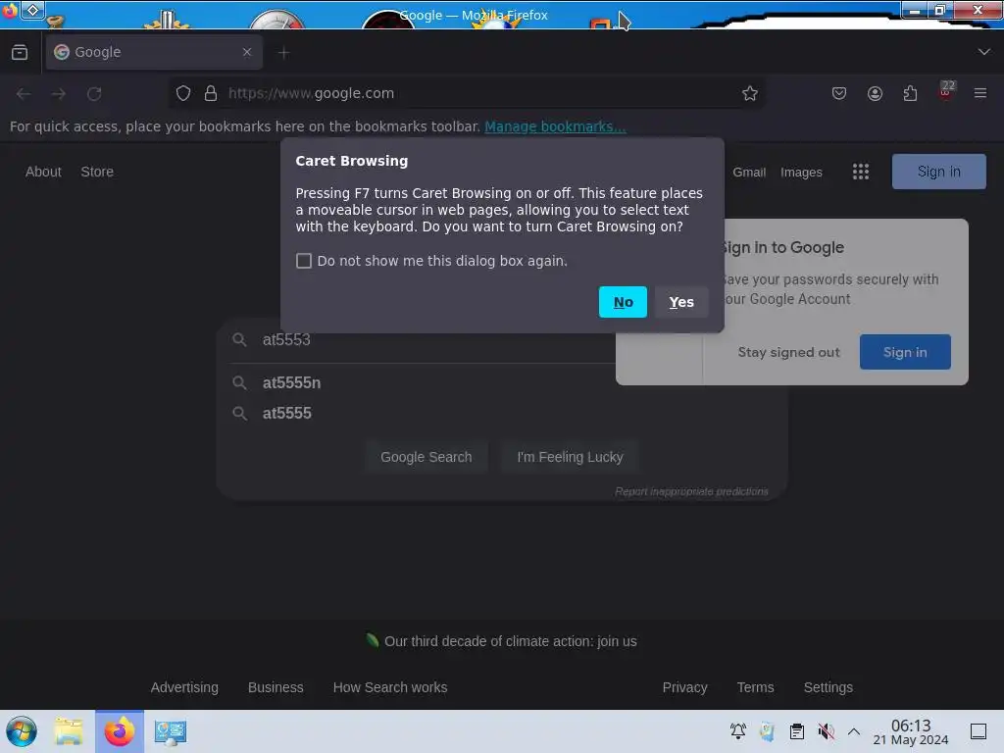
Task: Choose Yes in Caret Browsing dialog
Action: 681,302
